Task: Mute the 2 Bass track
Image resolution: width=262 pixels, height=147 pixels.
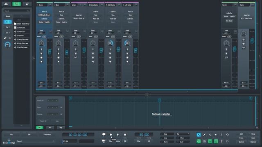Action: [x=59, y=53]
